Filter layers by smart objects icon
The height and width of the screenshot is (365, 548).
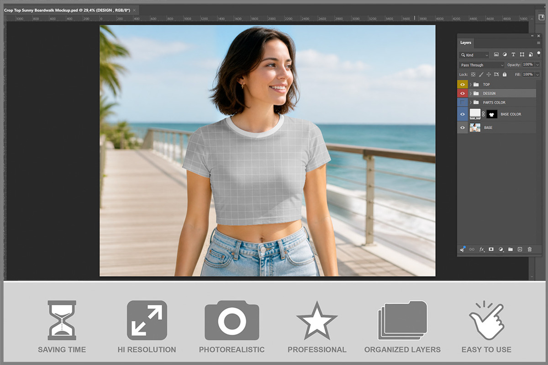(x=531, y=54)
